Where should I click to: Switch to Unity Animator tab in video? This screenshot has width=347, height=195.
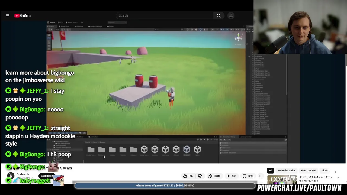[x=79, y=27]
